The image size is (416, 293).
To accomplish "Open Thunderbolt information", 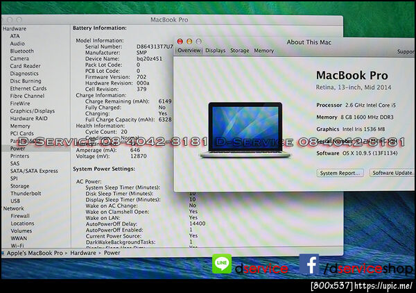I will click(x=26, y=194).
